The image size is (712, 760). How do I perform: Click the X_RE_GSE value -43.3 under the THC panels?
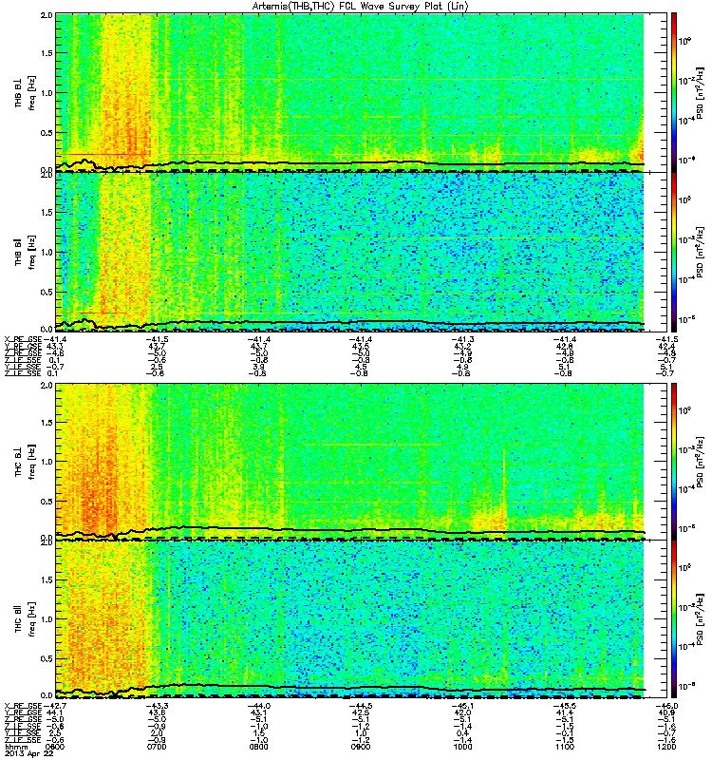157,706
